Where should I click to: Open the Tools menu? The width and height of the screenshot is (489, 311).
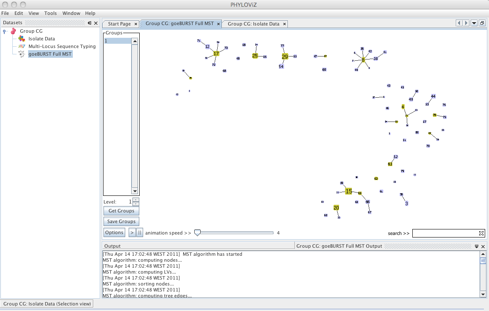pyautogui.click(x=51, y=13)
